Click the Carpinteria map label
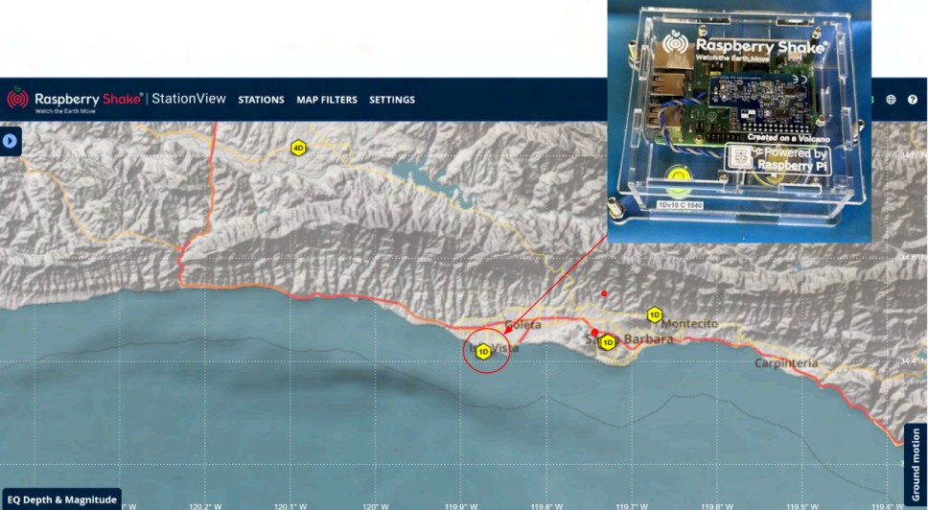The image size is (928, 510). (786, 362)
